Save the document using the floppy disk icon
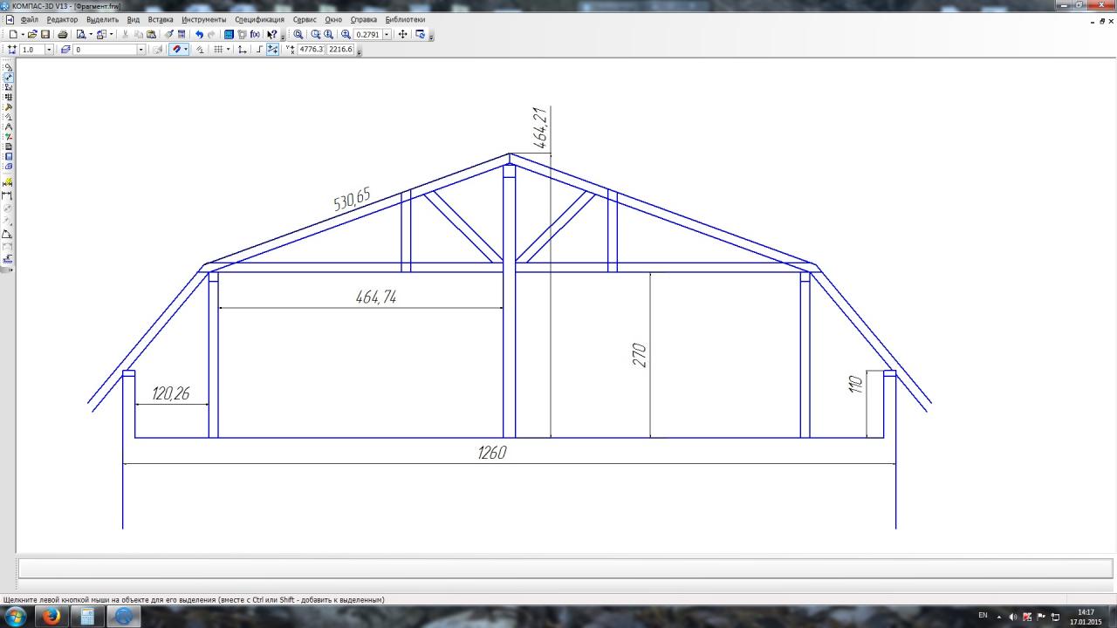 click(45, 35)
